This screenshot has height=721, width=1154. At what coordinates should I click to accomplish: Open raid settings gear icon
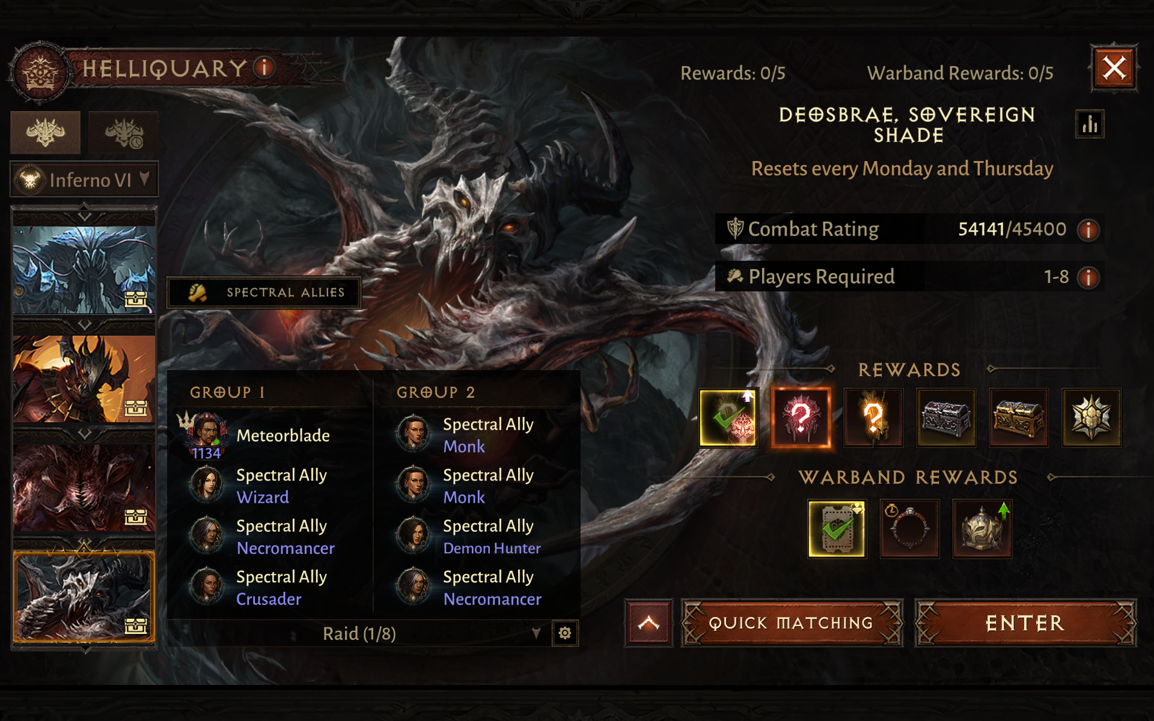[565, 633]
